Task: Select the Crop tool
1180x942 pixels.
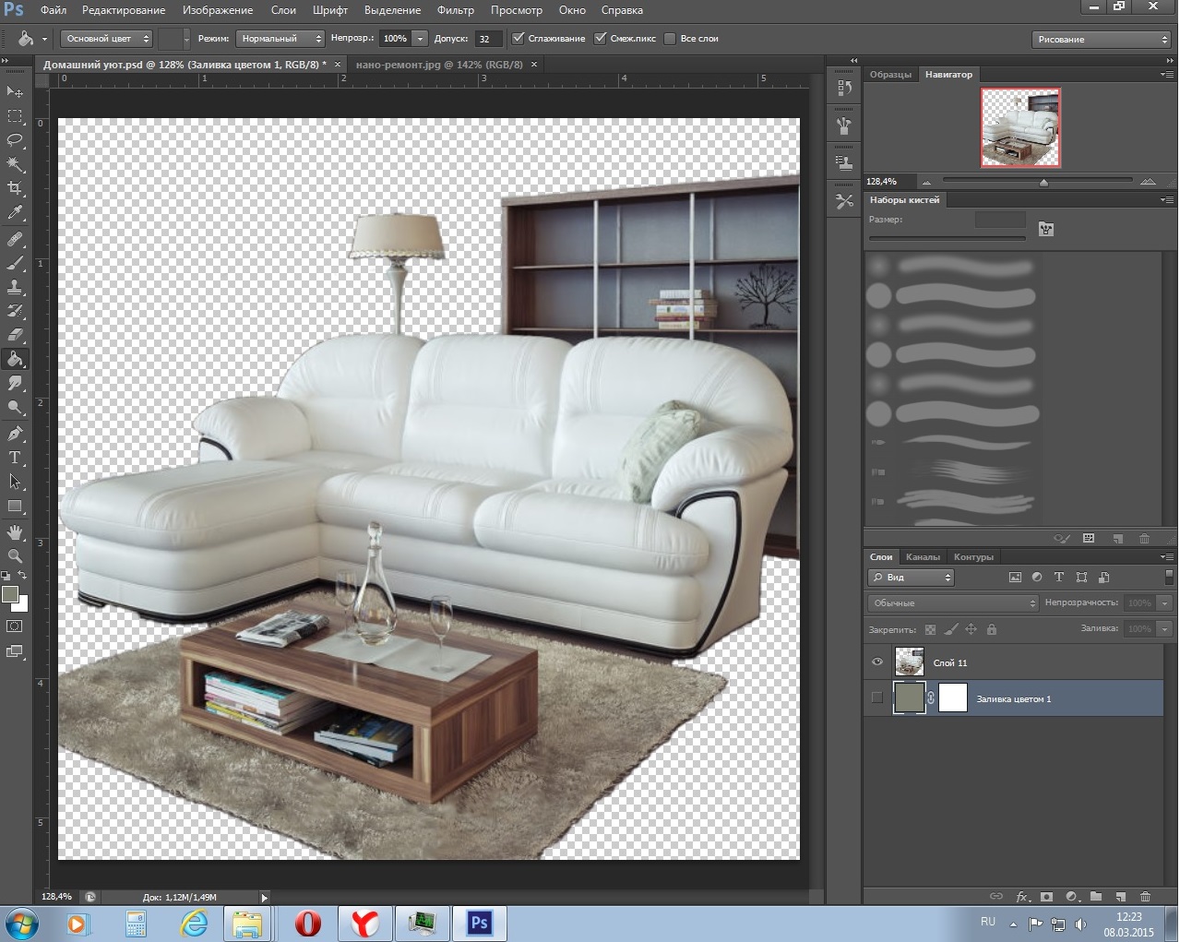Action: coord(15,188)
